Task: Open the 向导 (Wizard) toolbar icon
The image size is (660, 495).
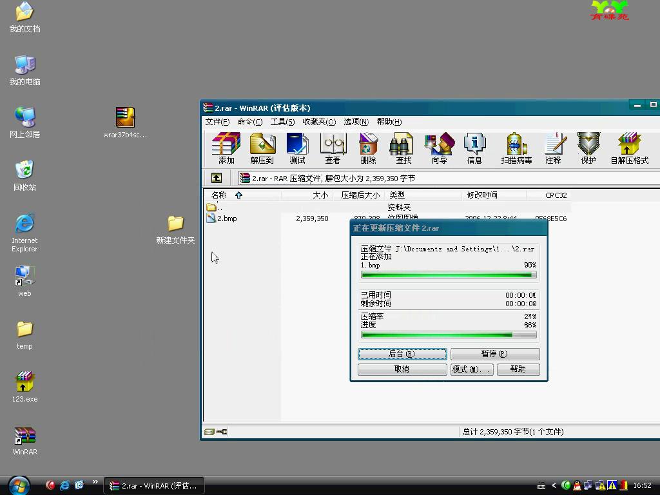Action: 439,148
